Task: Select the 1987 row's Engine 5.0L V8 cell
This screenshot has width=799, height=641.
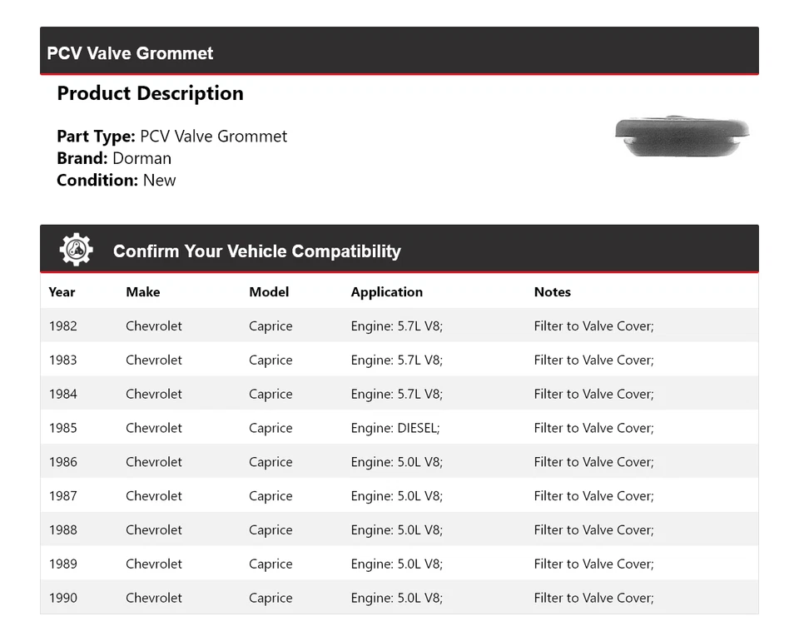Action: tap(396, 496)
